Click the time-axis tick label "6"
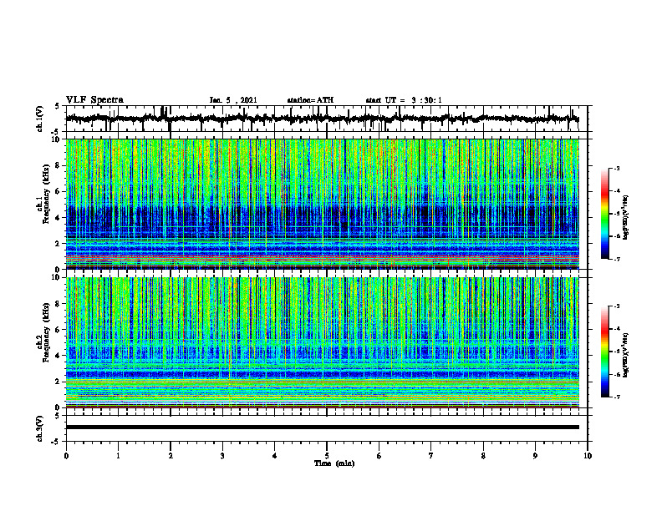This screenshot has width=662, height=511. point(379,456)
